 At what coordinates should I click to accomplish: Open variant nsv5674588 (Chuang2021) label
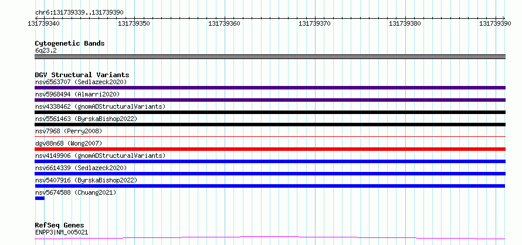coord(76,192)
